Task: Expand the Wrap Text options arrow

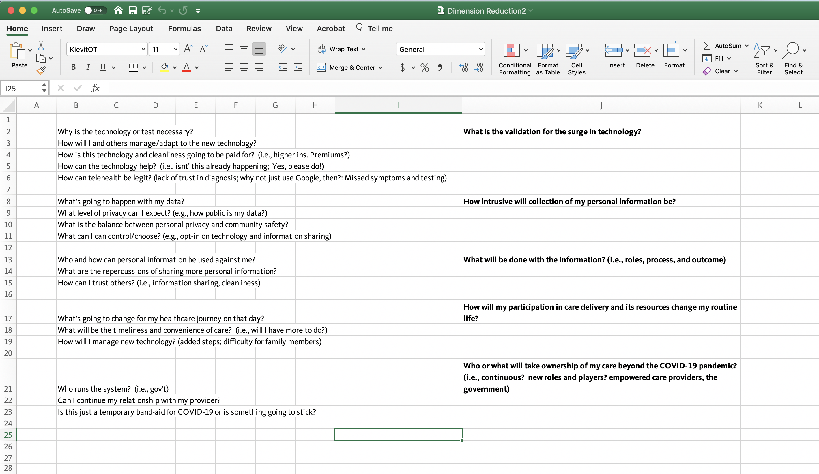Action: tap(364, 49)
